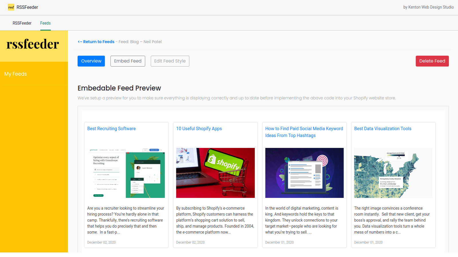The image size is (458, 257).
Task: Open the Best Recruiting Software article
Action: (x=111, y=128)
